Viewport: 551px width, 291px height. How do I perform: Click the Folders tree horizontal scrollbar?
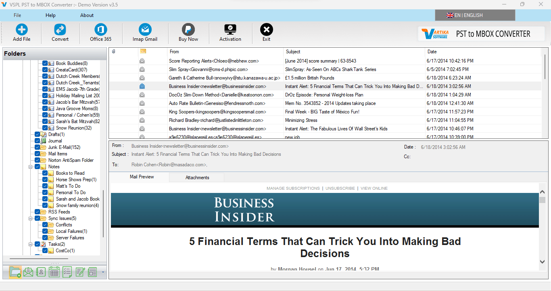(39, 258)
